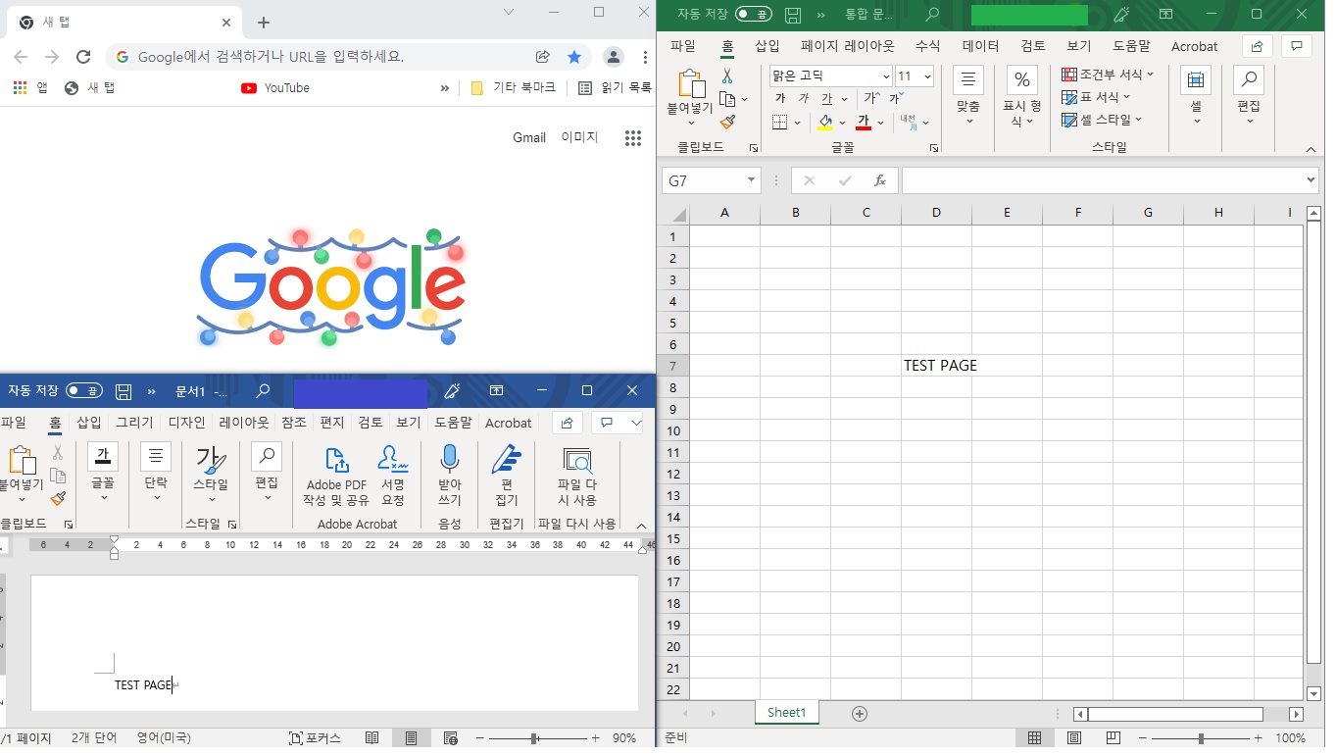The image size is (1336, 756).
Task: Toggle Focus (포커스) mode in Word
Action: [x=315, y=738]
